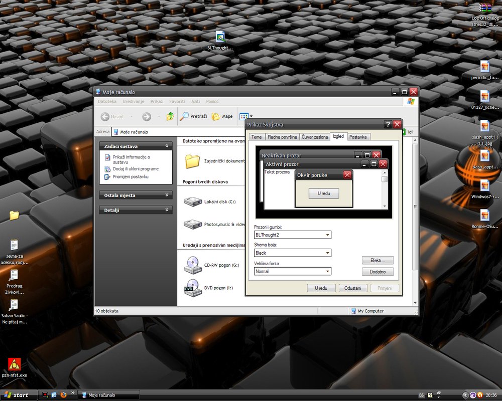Collapse the Zadaci sustava panel
Image resolution: width=502 pixels, height=401 pixels.
click(x=167, y=146)
